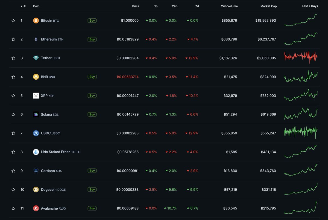
Task: Open the Ethereum ETH coin page
Action: click(x=52, y=39)
